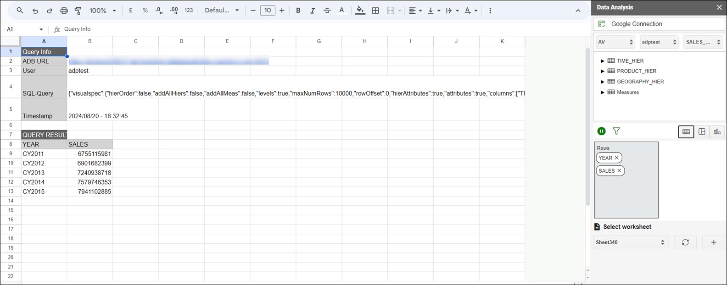Toggle bold formatting
The image size is (727, 285).
point(298,11)
